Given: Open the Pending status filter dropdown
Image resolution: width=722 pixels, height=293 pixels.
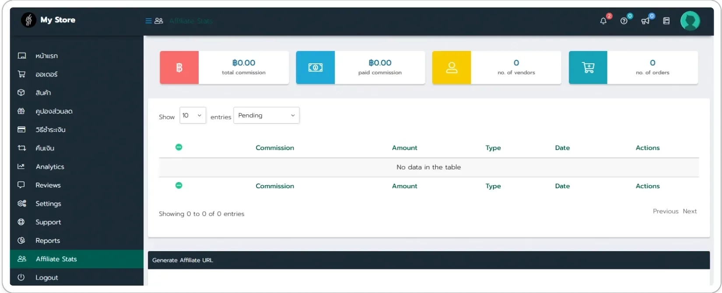Looking at the screenshot, I should point(266,115).
